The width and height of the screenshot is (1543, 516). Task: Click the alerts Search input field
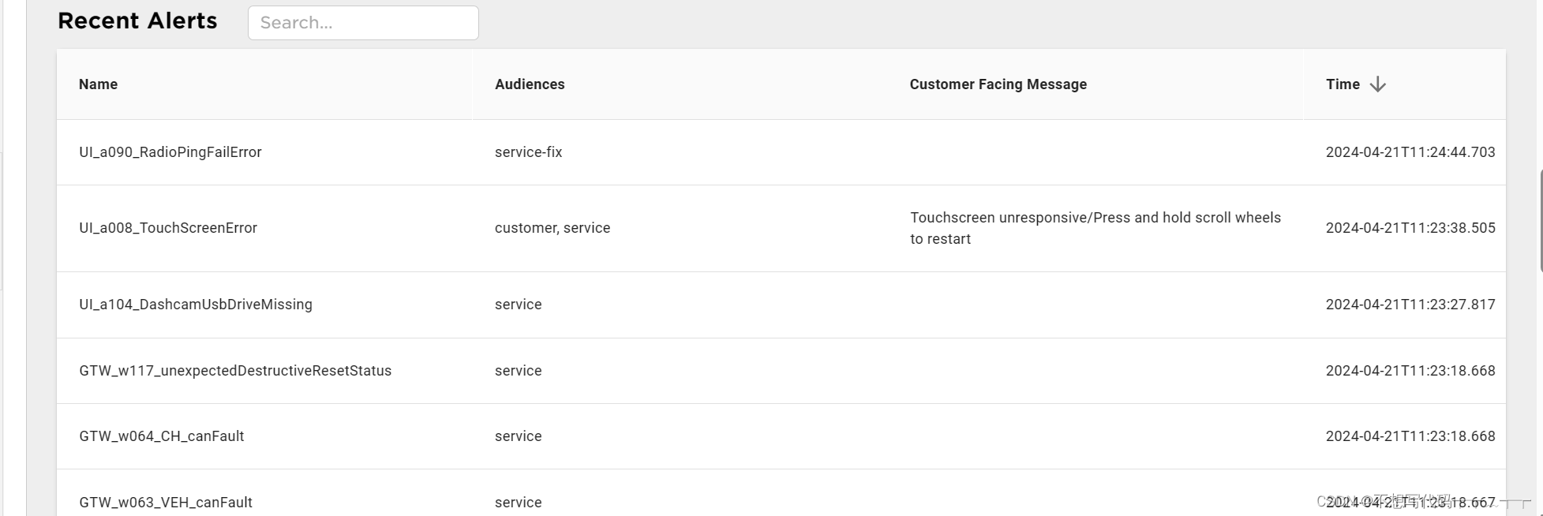(363, 23)
